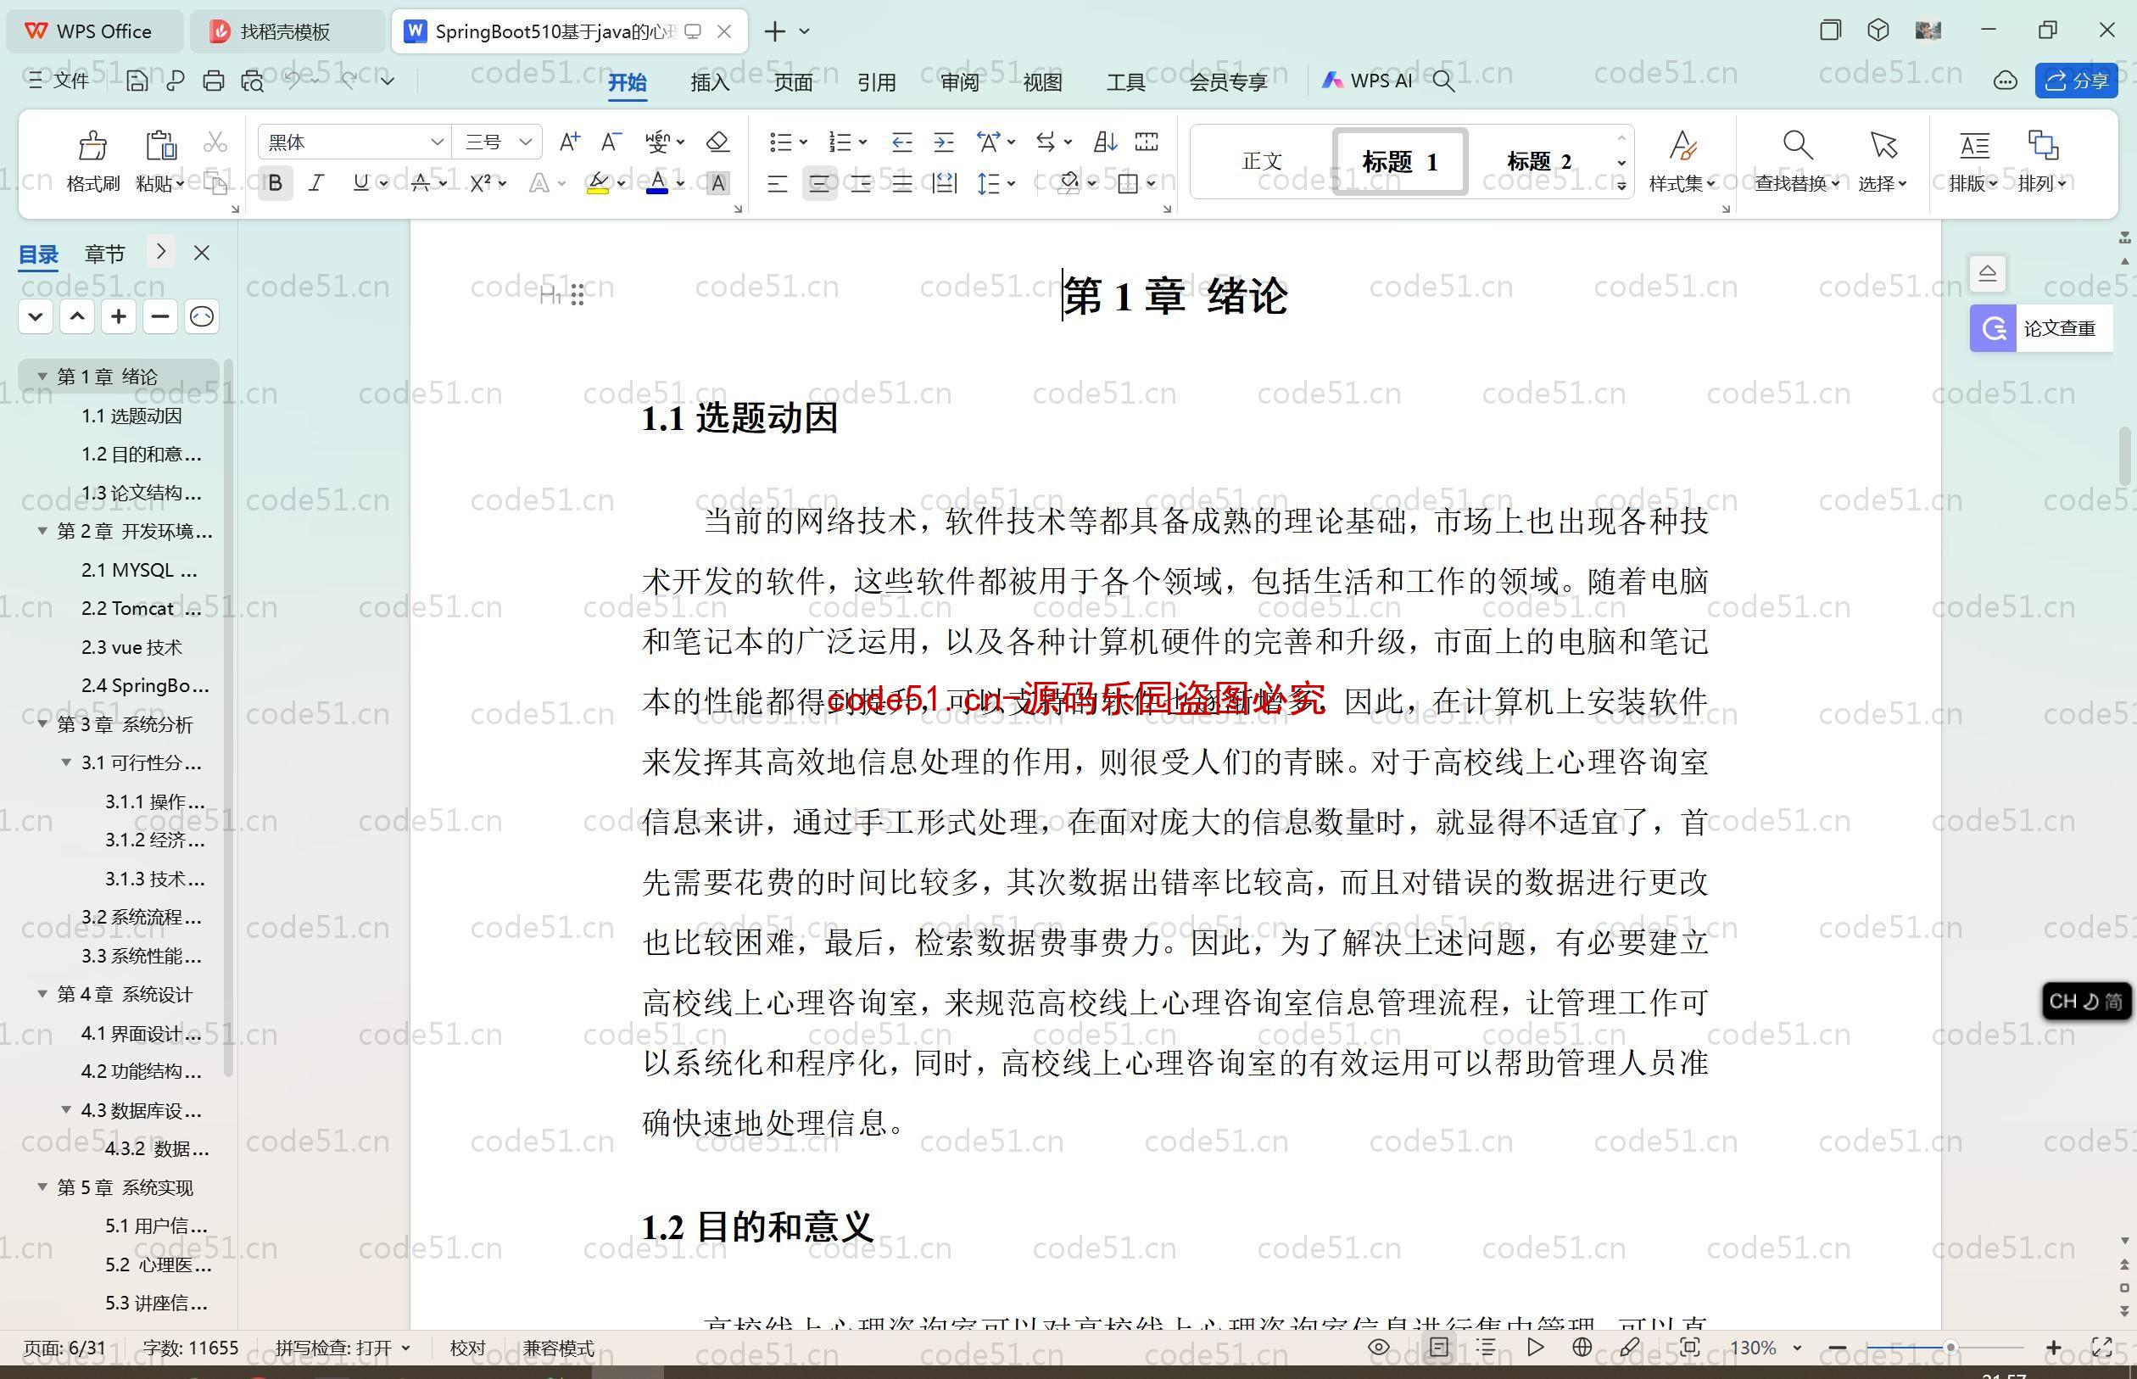Image resolution: width=2137 pixels, height=1379 pixels.
Task: Switch to the 章节 navigation tab
Action: coord(105,254)
